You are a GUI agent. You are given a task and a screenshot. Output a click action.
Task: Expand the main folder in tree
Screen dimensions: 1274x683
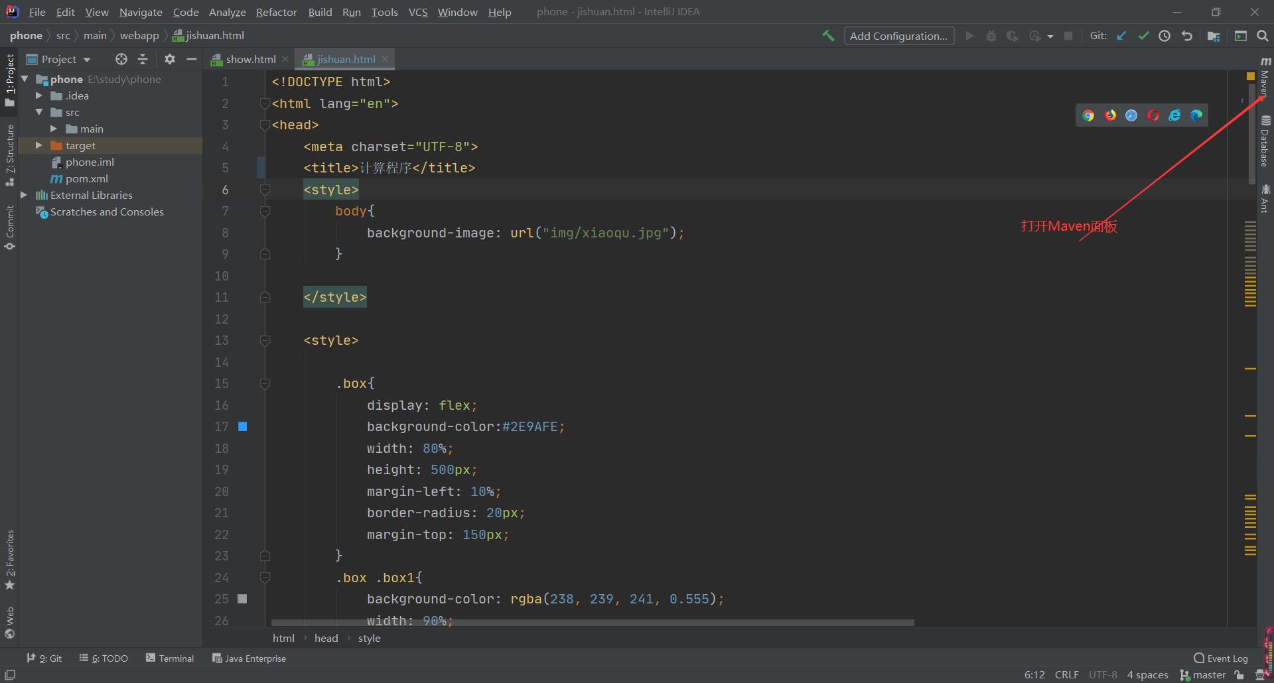click(54, 129)
